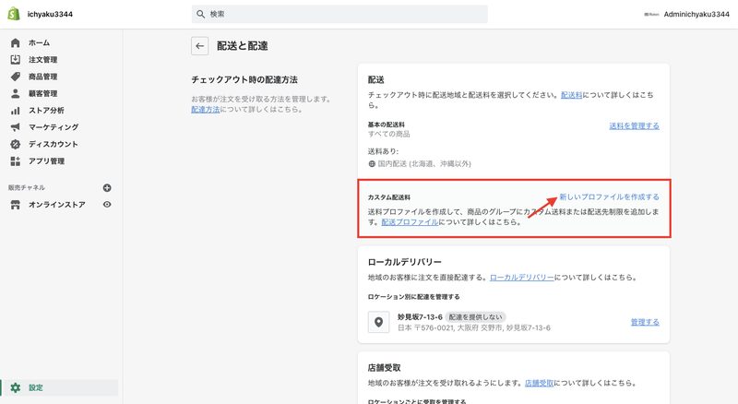Click 新しいプロファイルを作成する link
Viewport: 738px width, 404px height.
(609, 196)
